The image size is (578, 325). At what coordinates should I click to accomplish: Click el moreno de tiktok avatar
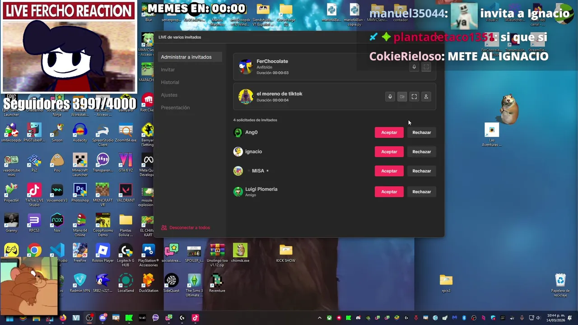[x=246, y=96]
